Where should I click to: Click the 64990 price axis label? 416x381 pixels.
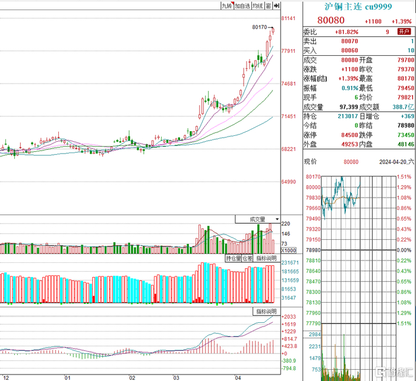point(288,182)
